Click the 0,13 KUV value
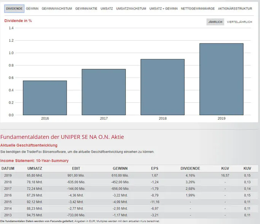This screenshot has width=260, height=224. (247, 182)
